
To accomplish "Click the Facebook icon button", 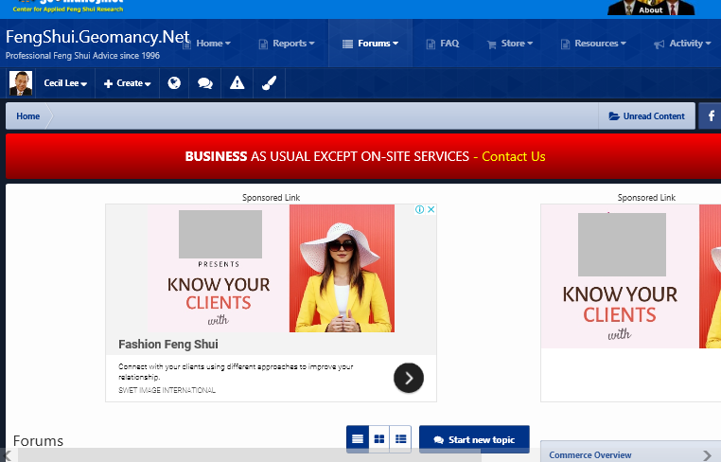I will [x=711, y=116].
